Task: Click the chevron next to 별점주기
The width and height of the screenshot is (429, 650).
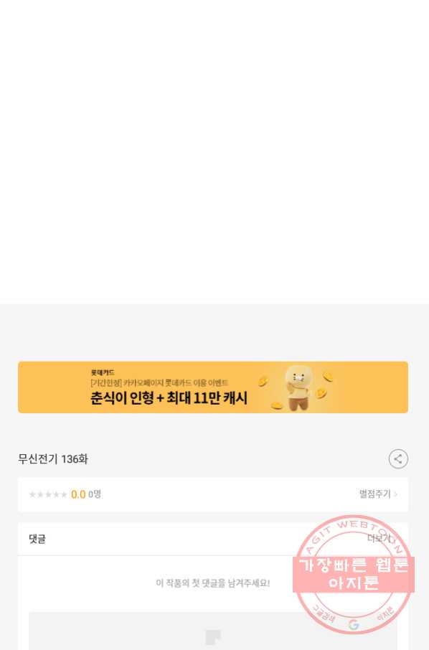Action: tap(395, 494)
